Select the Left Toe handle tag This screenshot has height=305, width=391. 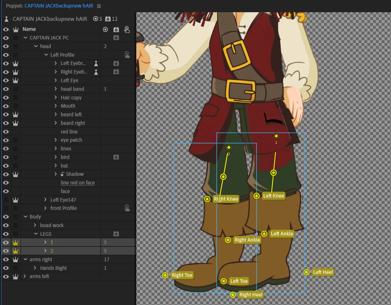click(239, 281)
